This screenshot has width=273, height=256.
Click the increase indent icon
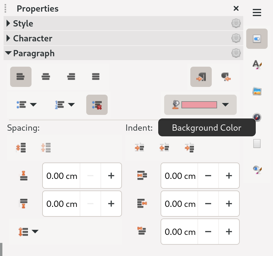coord(139,147)
